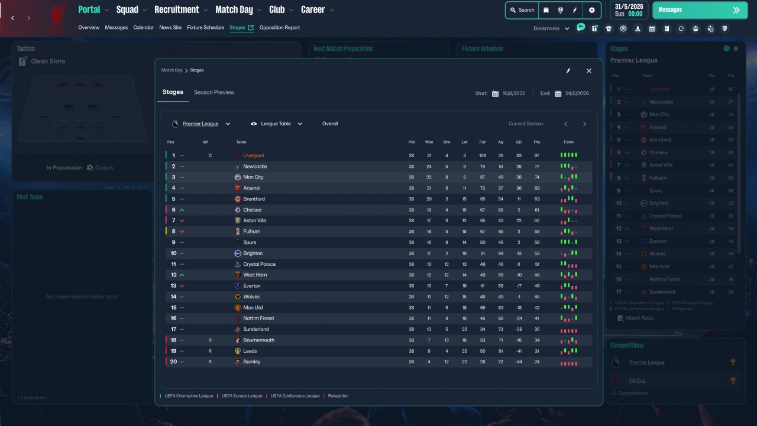Open the Opposition Report submenu item
Image resolution: width=757 pixels, height=426 pixels.
click(280, 27)
